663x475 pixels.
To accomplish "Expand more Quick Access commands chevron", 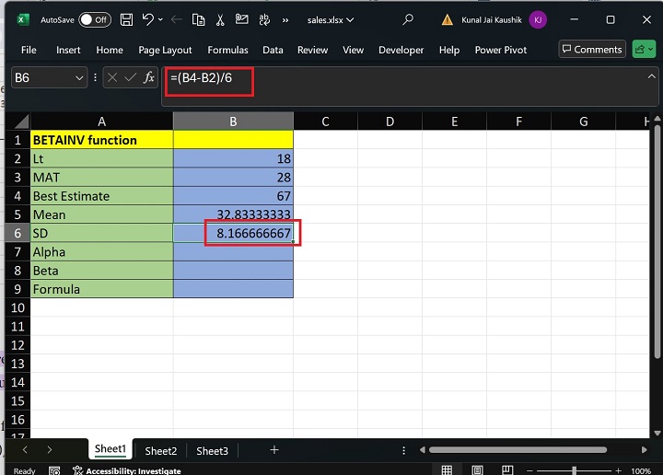I will click(285, 20).
